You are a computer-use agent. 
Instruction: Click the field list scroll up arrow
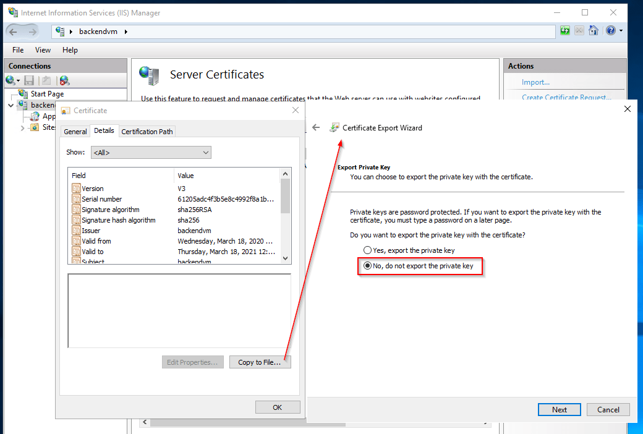click(286, 174)
